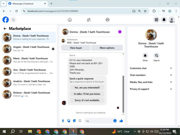Open the Donna conversation in the list
Screen dimensions: 180x135
28,37
